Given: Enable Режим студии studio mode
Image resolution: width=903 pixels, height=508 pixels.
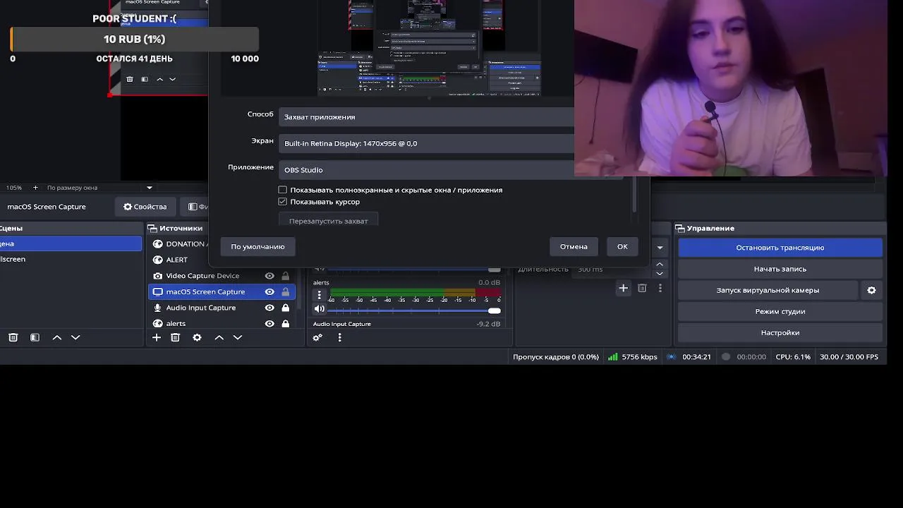Looking at the screenshot, I should tap(780, 311).
